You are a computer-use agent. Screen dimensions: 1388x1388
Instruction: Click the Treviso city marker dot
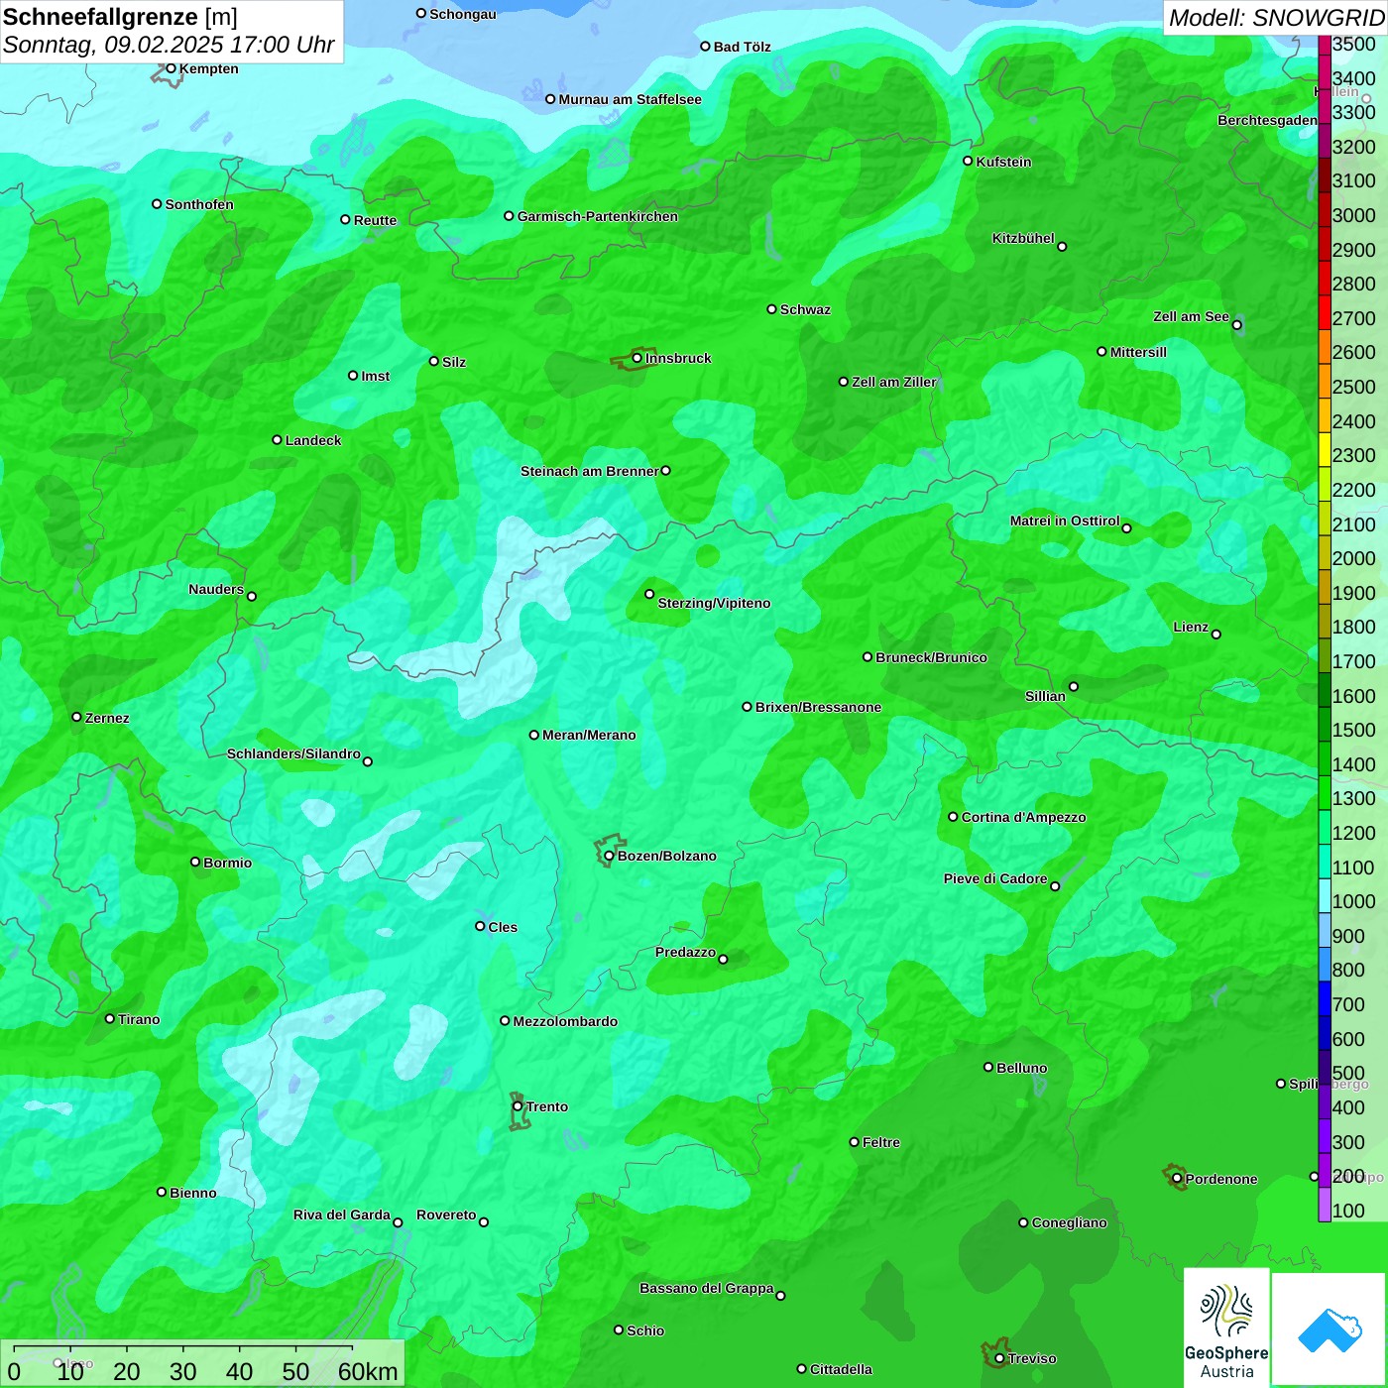[999, 1358]
